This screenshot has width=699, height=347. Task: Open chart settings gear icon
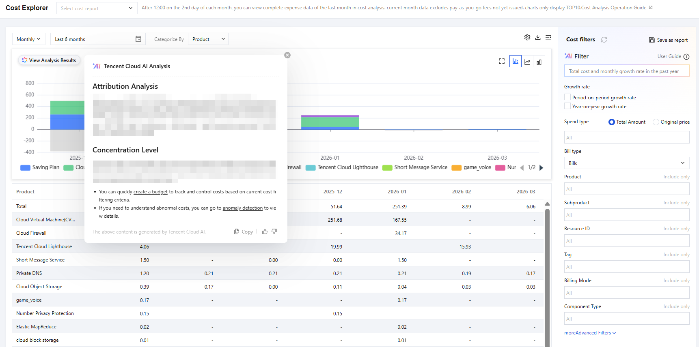[527, 37]
